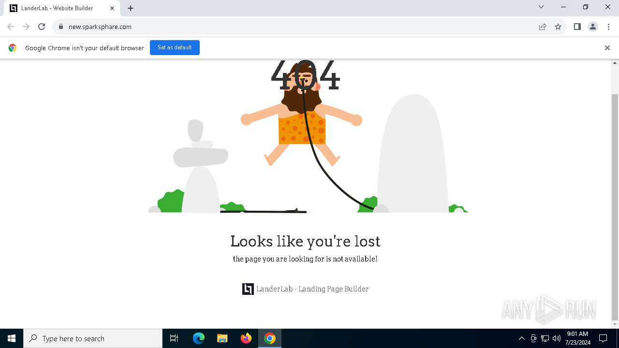This screenshot has width=619, height=348.
Task: Bookmark this page with the star icon
Action: click(x=558, y=27)
